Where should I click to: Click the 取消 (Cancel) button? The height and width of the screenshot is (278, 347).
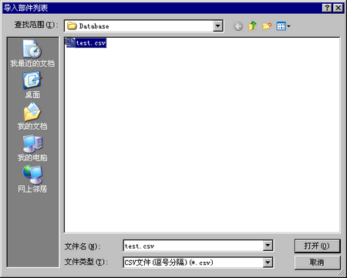[317, 263]
